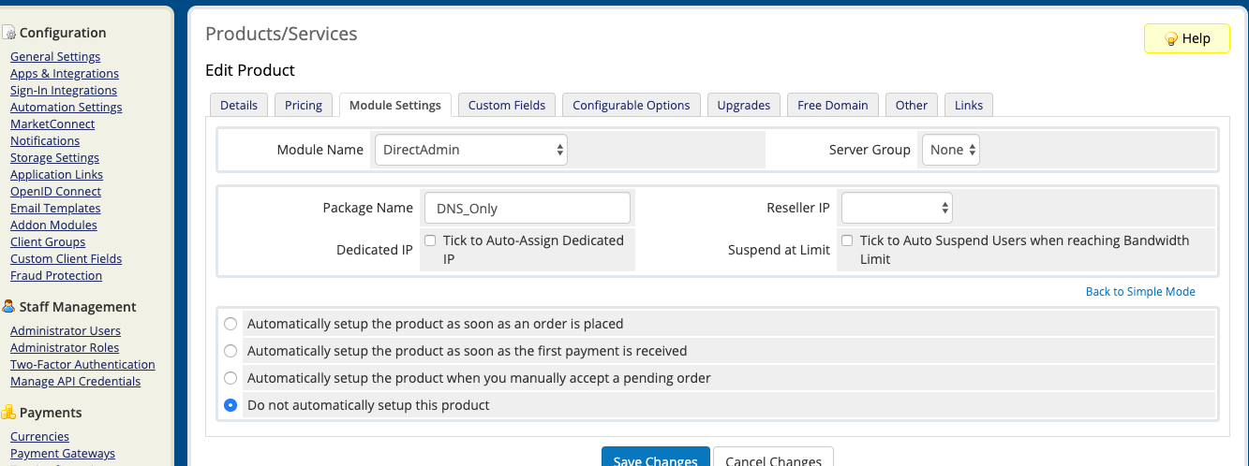Open the Server Group dropdown
This screenshot has width=1249, height=466.
950,150
